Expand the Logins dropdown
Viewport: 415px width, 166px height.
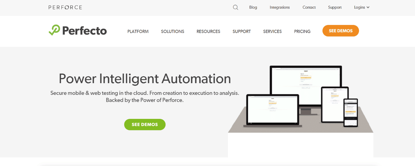click(x=362, y=8)
